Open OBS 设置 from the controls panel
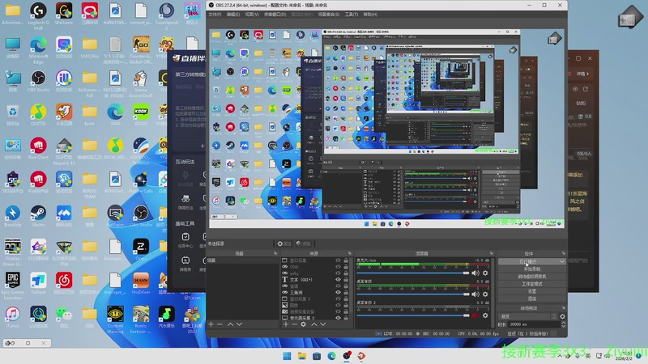 click(532, 291)
